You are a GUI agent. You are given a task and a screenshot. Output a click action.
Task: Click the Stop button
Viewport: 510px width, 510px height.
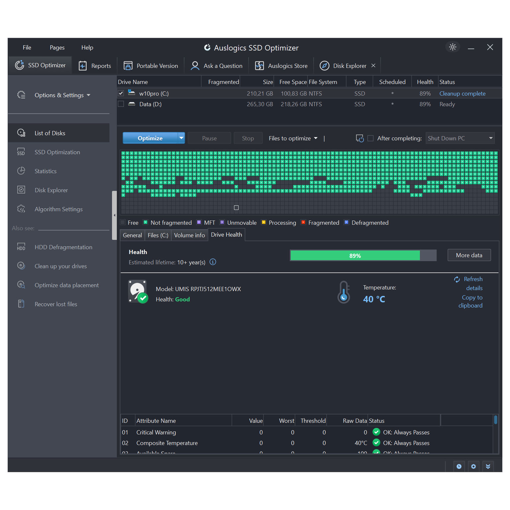click(x=248, y=138)
